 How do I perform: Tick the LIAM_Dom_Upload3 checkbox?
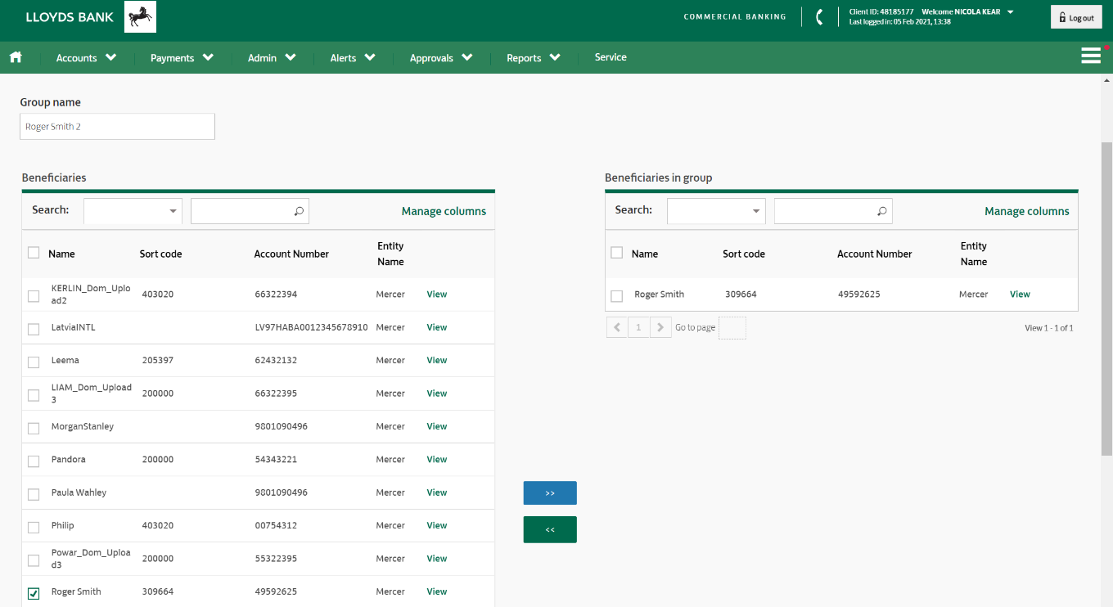34,395
